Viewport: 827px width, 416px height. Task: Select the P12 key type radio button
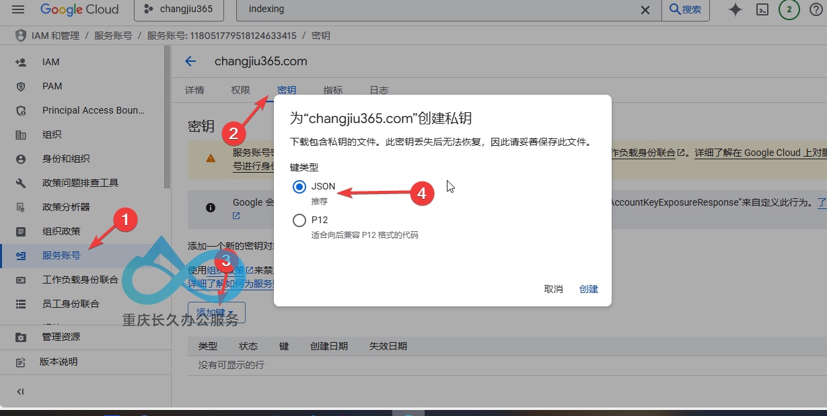coord(299,220)
